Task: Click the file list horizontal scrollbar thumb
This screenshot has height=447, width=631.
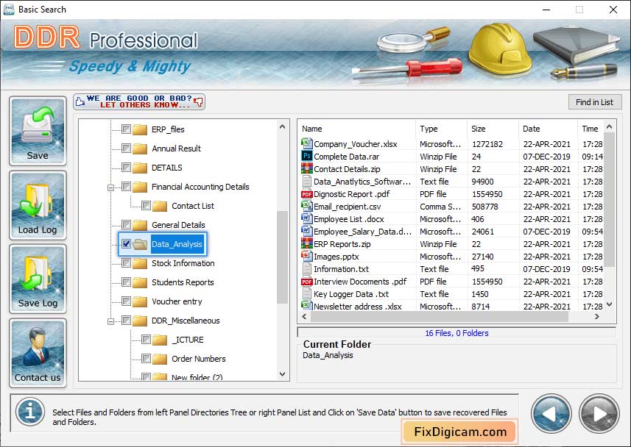Action: (x=439, y=316)
